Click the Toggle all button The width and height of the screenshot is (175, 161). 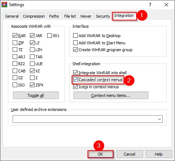click(36, 95)
